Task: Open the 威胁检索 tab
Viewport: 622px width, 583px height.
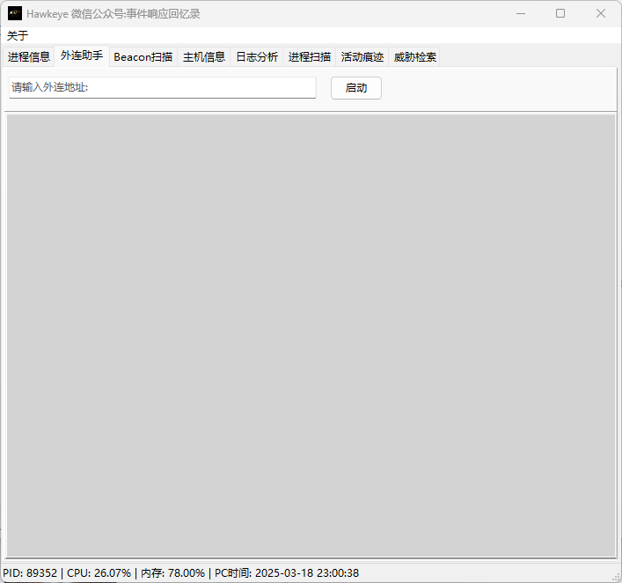Action: (415, 56)
